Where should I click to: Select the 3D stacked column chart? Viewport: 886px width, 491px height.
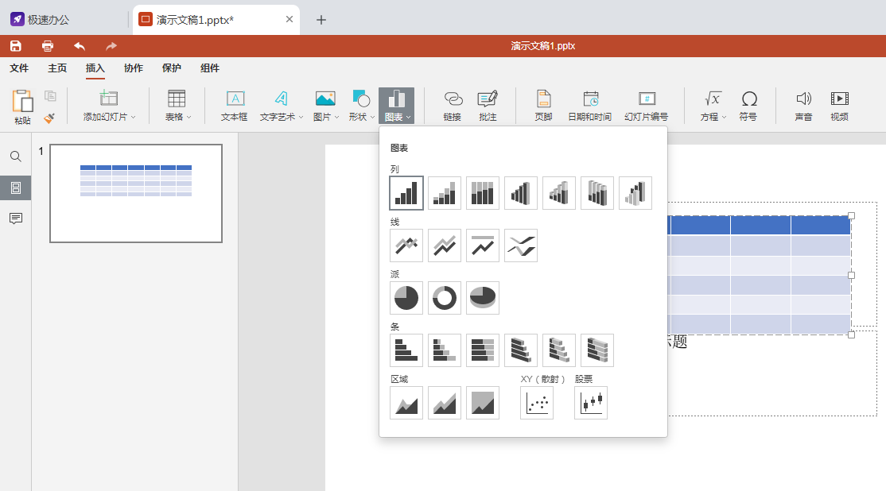559,193
